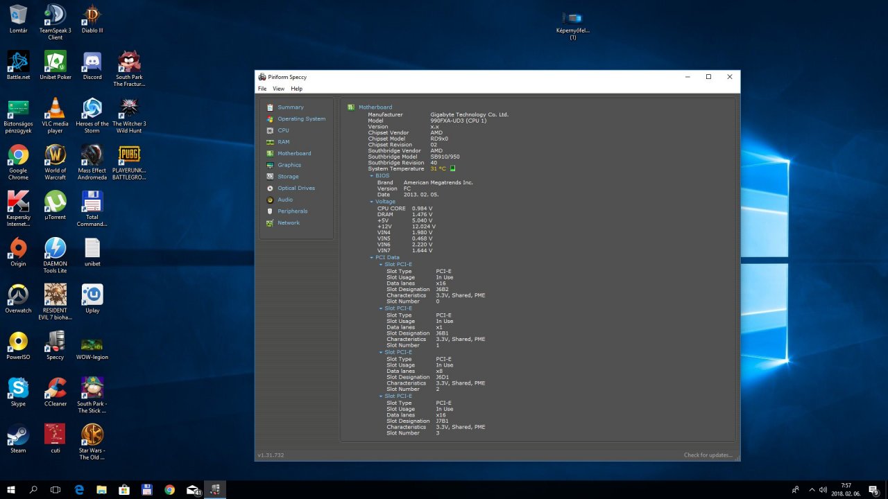The image size is (888, 499).
Task: Open the File menu
Action: click(x=262, y=89)
